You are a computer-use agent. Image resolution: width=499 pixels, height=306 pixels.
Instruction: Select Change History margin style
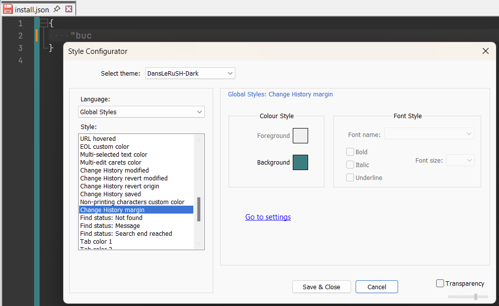(136, 210)
